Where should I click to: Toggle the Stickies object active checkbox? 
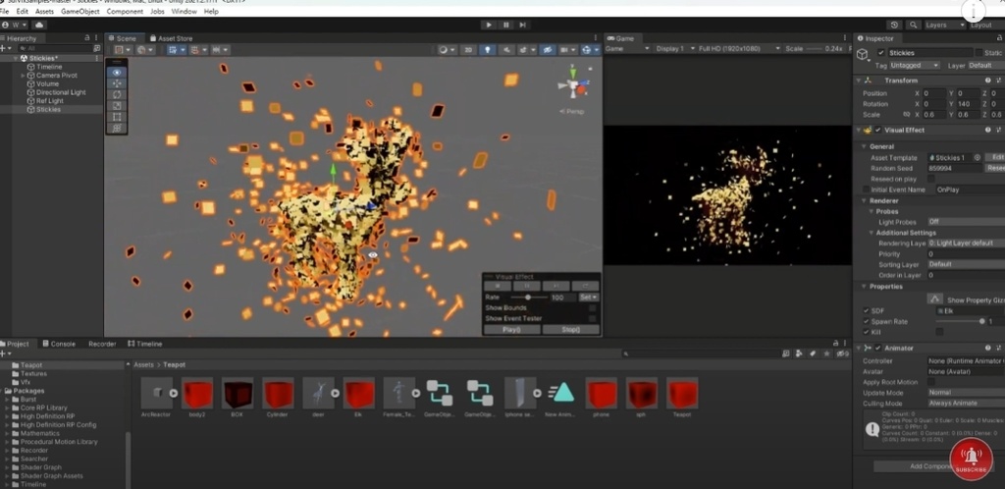pos(881,53)
